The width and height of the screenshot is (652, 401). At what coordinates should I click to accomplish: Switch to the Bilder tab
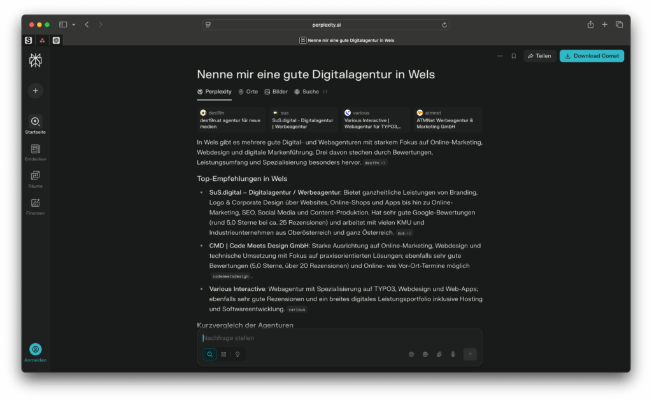[276, 92]
